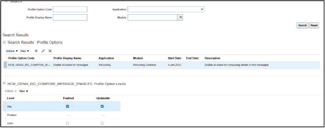
Task: Open the Application dropdown
Action: [166, 9]
